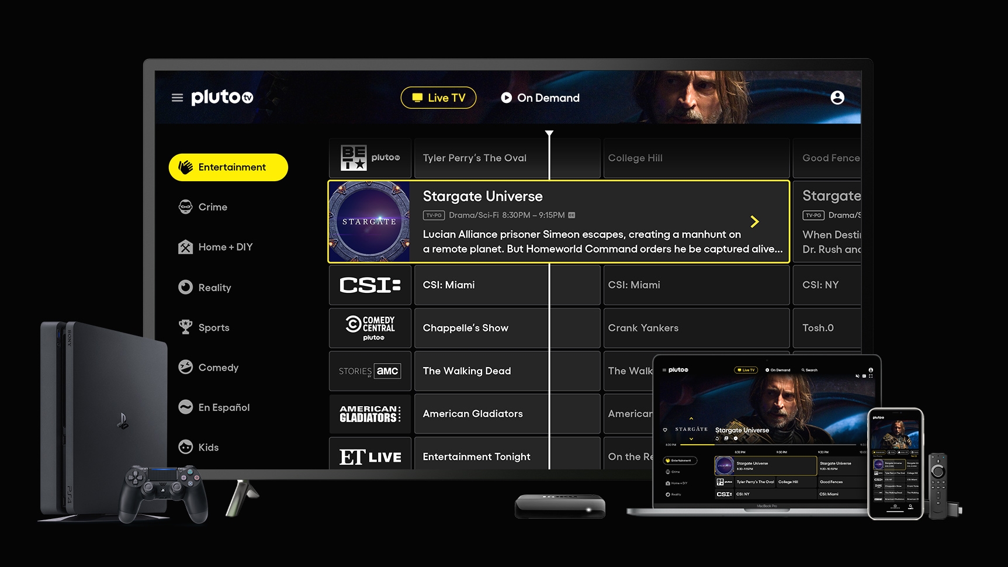Open the Kids category icon
The height and width of the screenshot is (567, 1008).
click(x=185, y=447)
